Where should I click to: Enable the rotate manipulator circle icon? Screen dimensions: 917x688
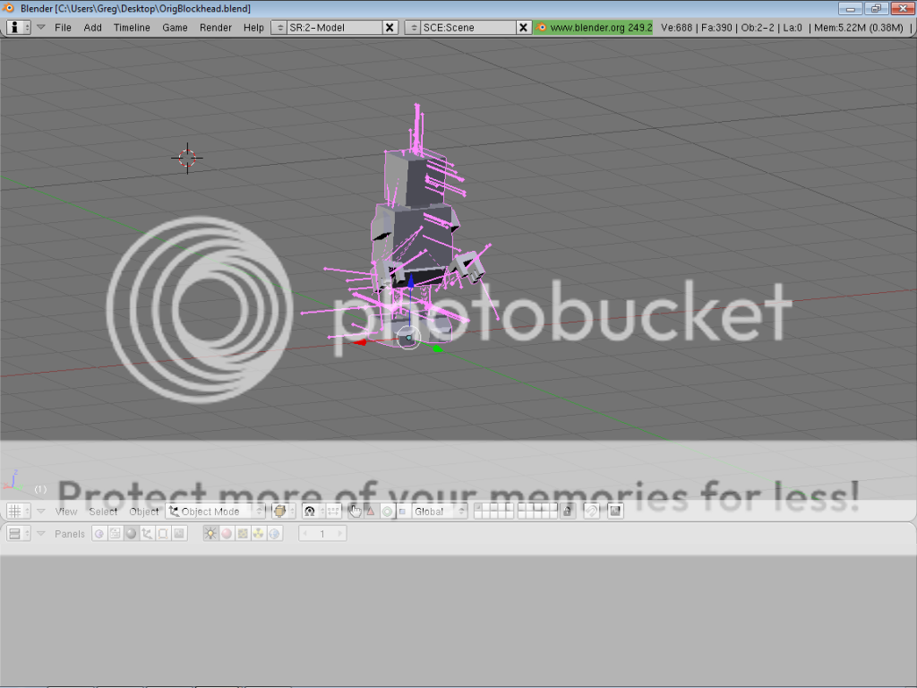point(387,512)
